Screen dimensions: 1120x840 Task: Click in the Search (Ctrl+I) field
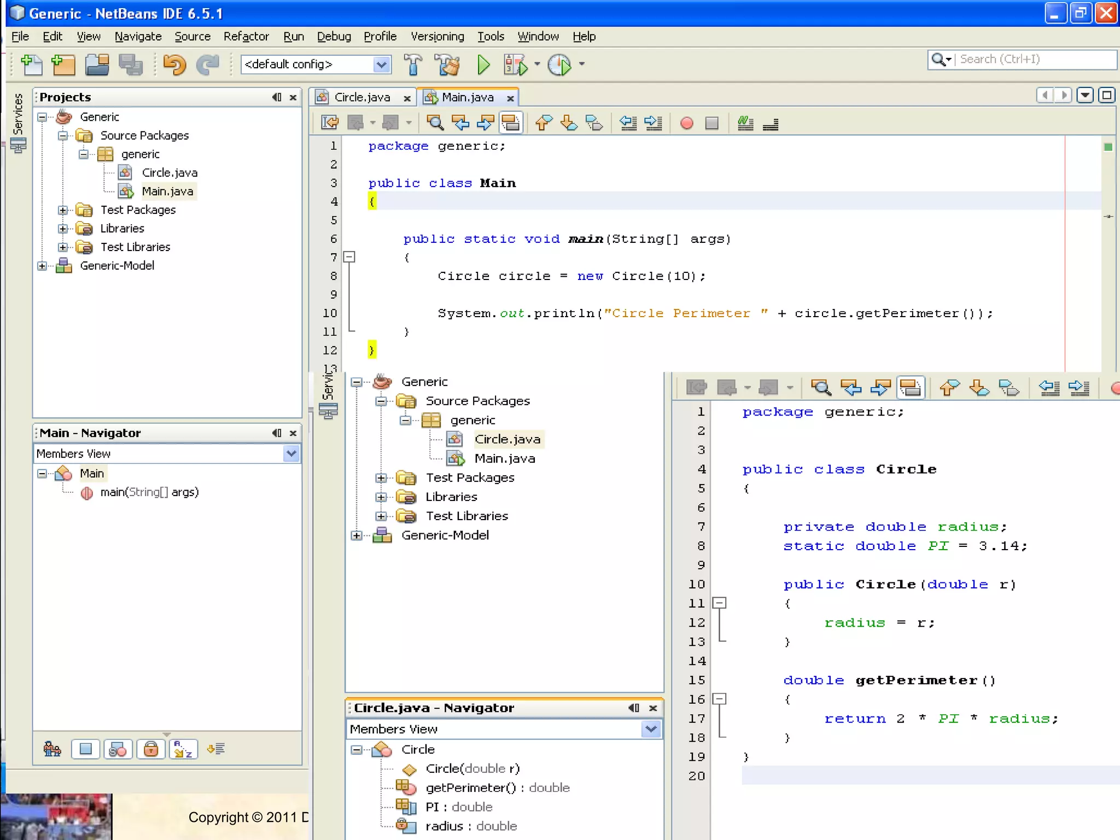click(1035, 59)
